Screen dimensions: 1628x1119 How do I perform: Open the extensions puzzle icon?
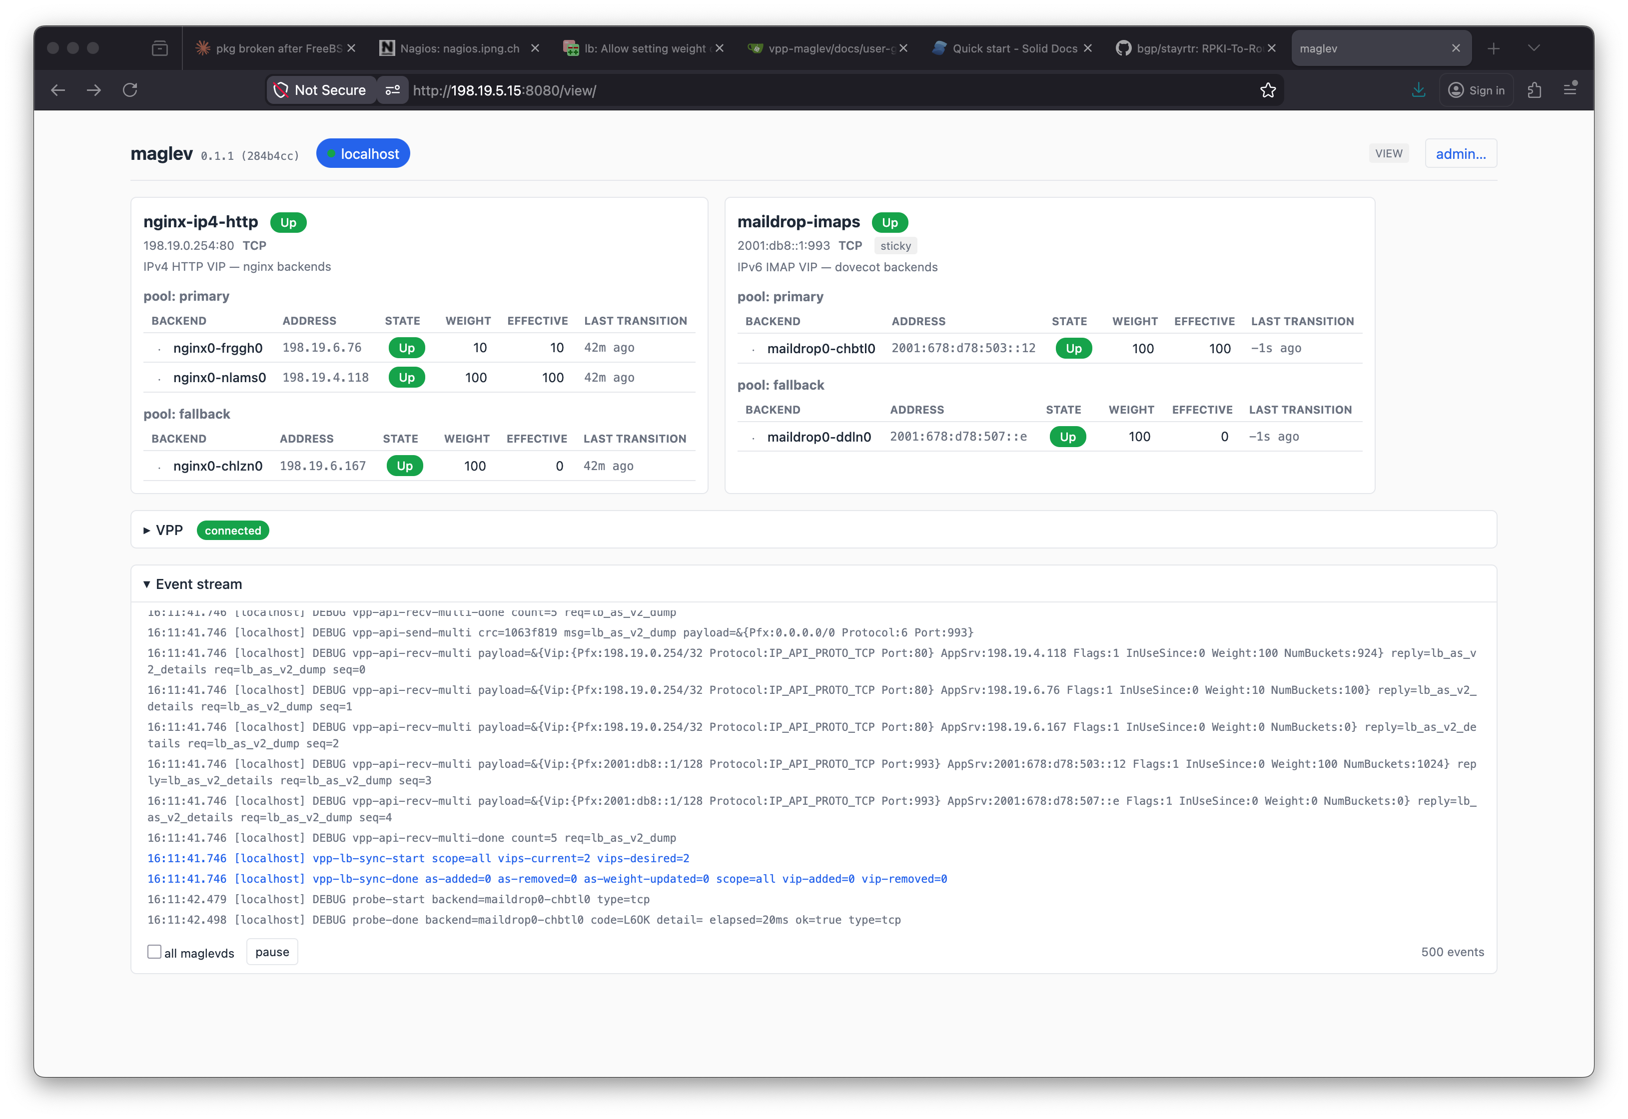(x=1534, y=90)
